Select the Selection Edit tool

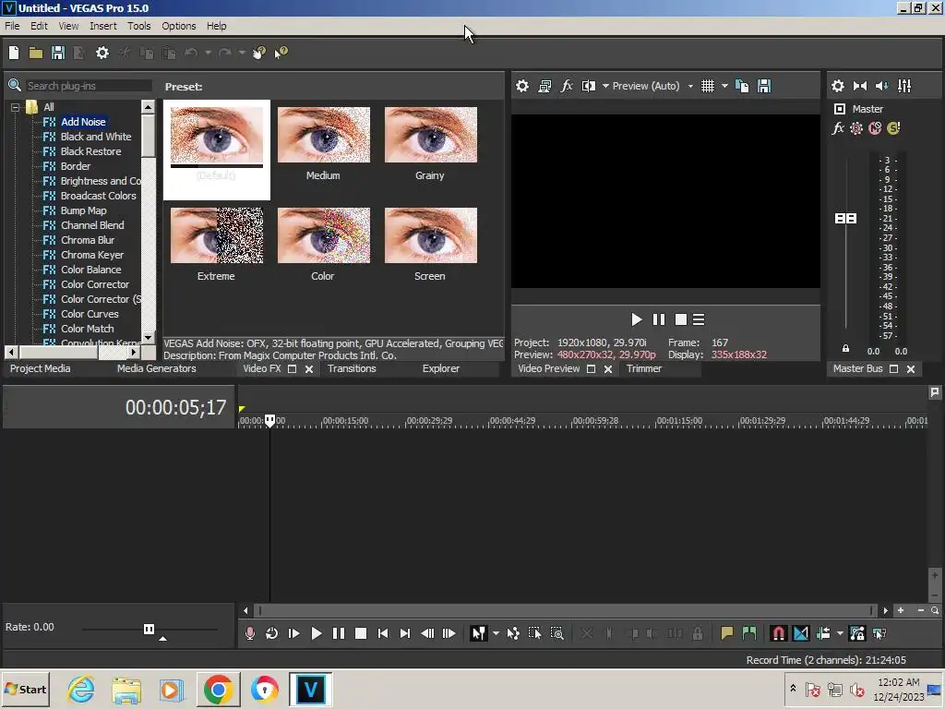(534, 633)
